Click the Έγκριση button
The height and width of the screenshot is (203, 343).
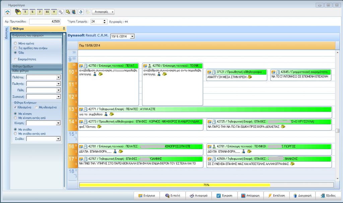(224, 196)
